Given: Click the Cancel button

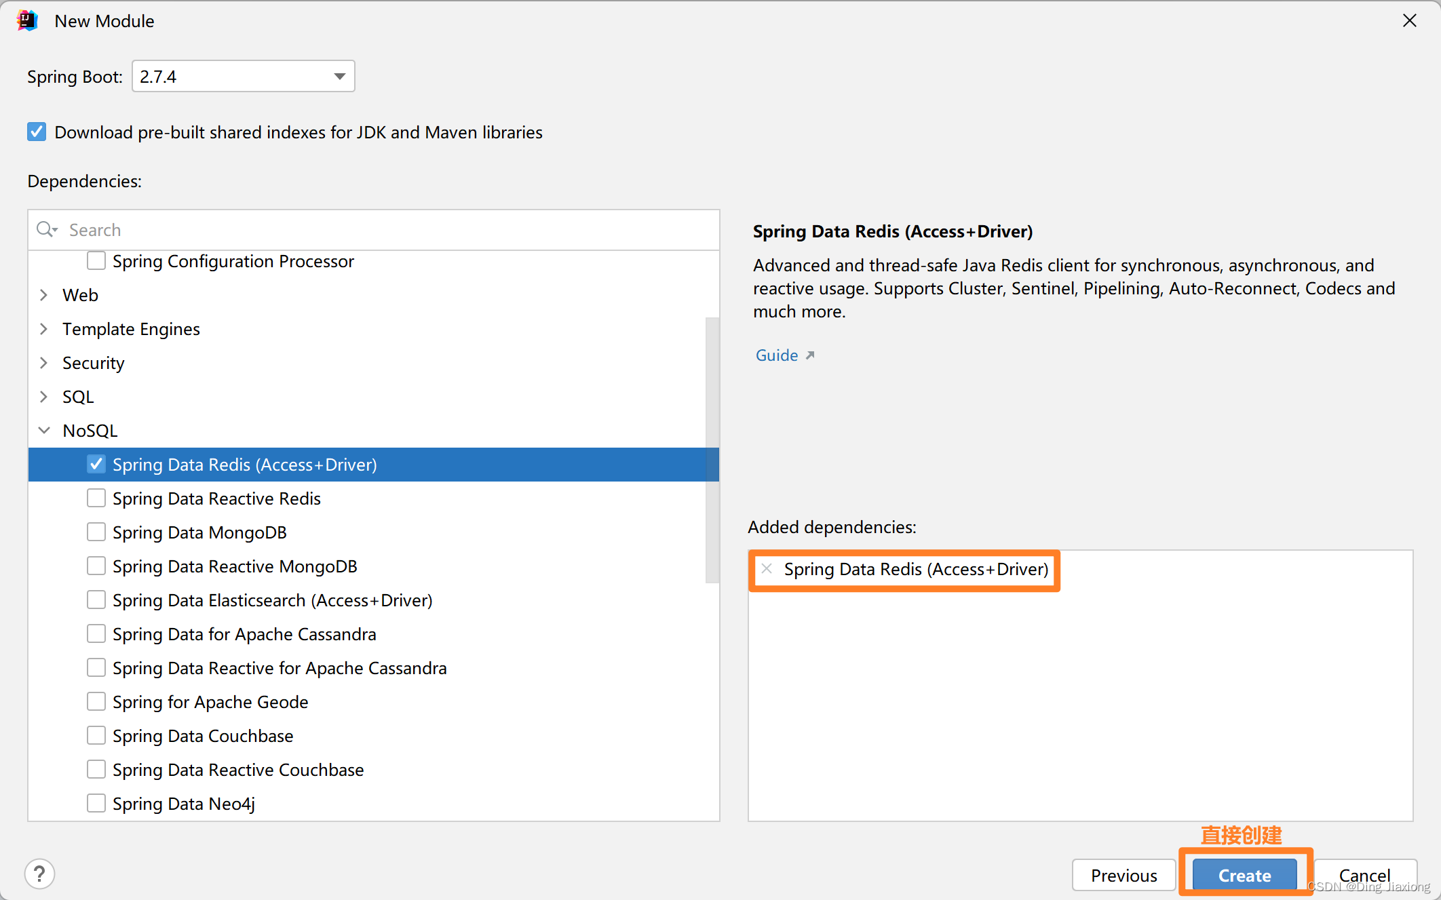Looking at the screenshot, I should point(1364,875).
